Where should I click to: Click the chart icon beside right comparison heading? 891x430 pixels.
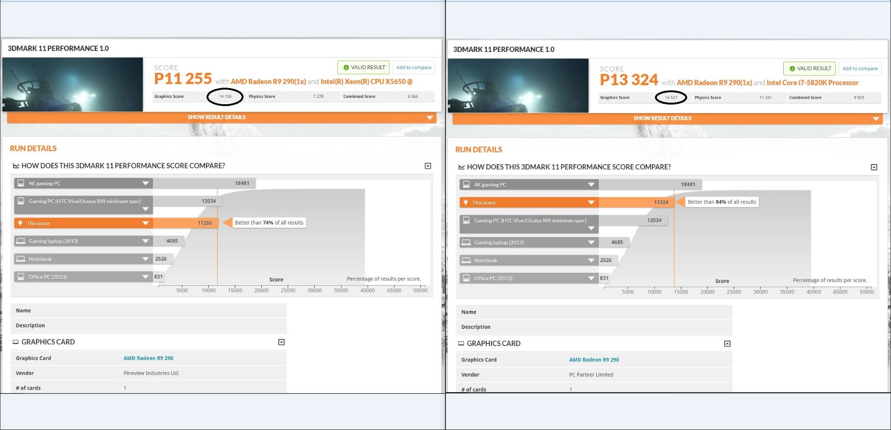click(x=461, y=167)
